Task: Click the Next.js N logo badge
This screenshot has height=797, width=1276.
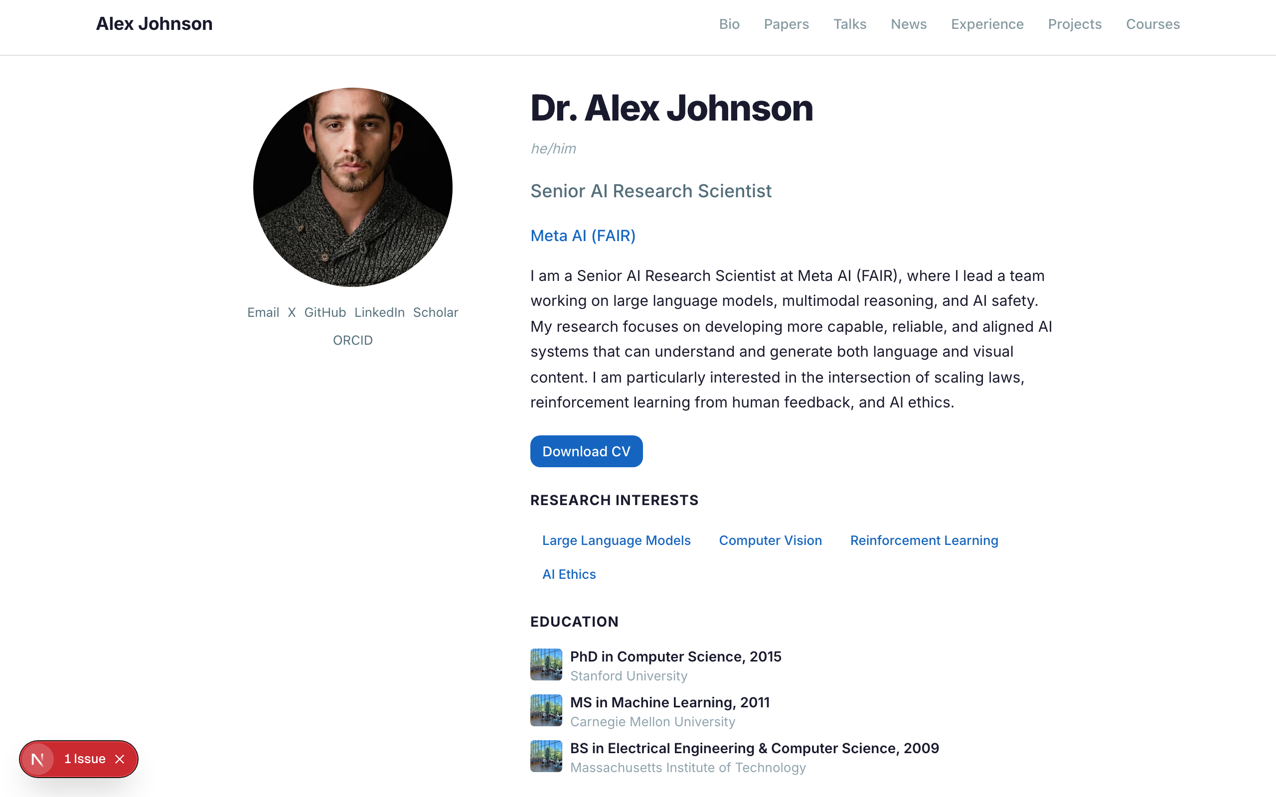Action: 37,759
